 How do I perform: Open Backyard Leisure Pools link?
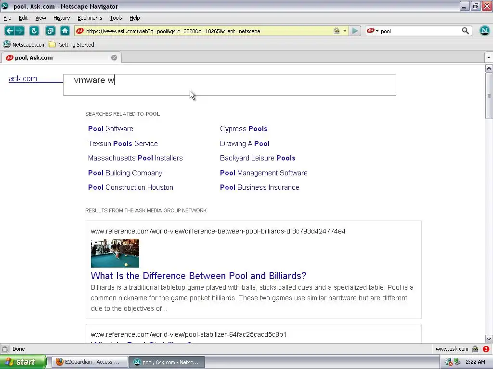[x=258, y=158]
